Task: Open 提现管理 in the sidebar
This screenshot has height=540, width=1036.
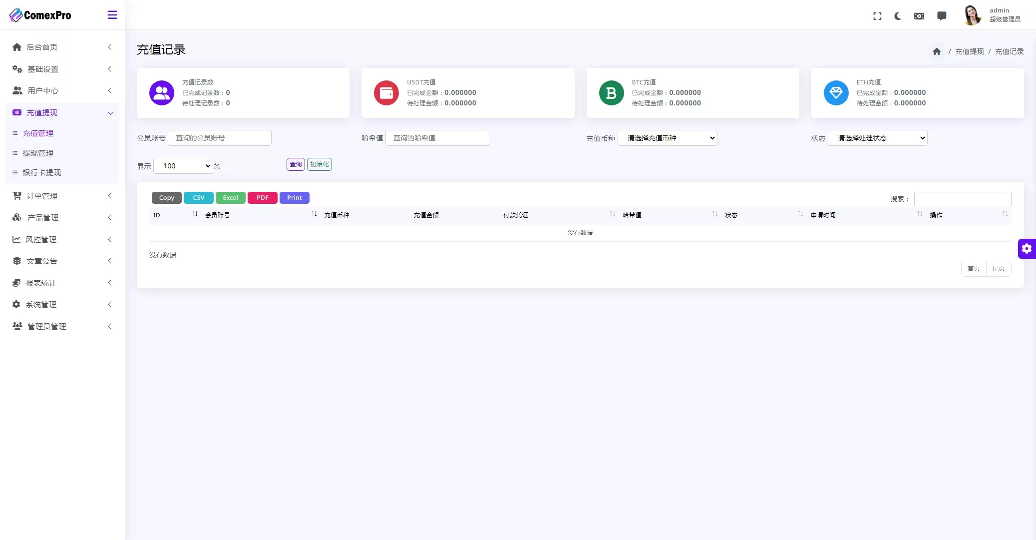Action: [38, 153]
